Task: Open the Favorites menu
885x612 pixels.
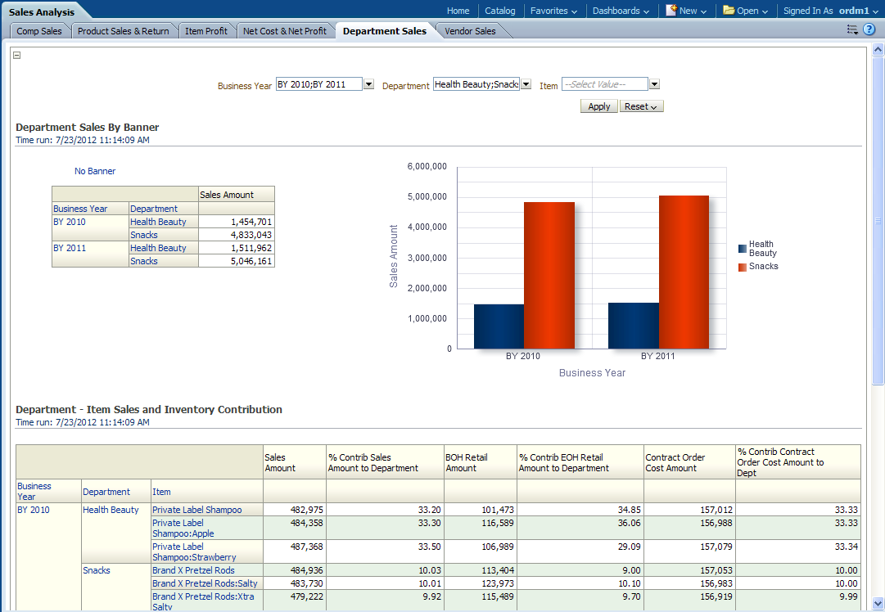Action: (553, 11)
